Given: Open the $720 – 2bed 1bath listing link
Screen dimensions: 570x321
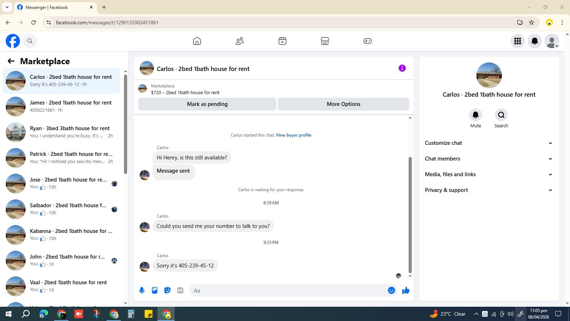Looking at the screenshot, I should (x=185, y=92).
